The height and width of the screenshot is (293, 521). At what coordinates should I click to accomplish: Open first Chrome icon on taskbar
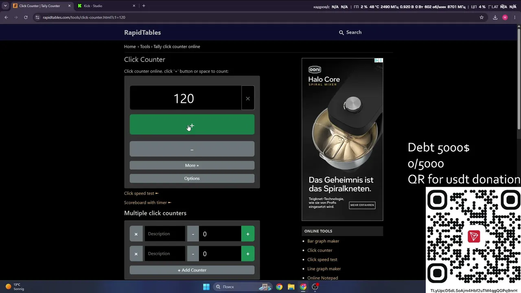[279, 287]
